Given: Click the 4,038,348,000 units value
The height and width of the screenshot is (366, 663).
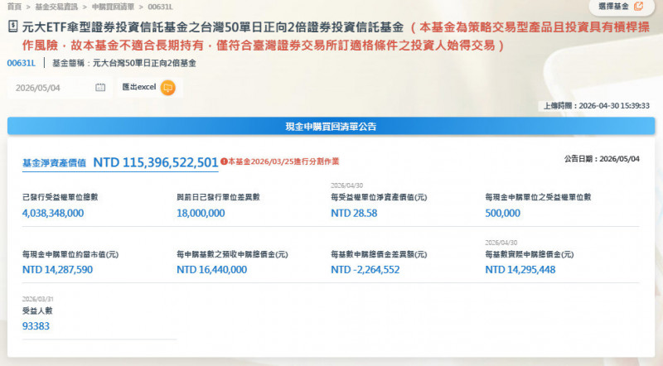Looking at the screenshot, I should (53, 213).
